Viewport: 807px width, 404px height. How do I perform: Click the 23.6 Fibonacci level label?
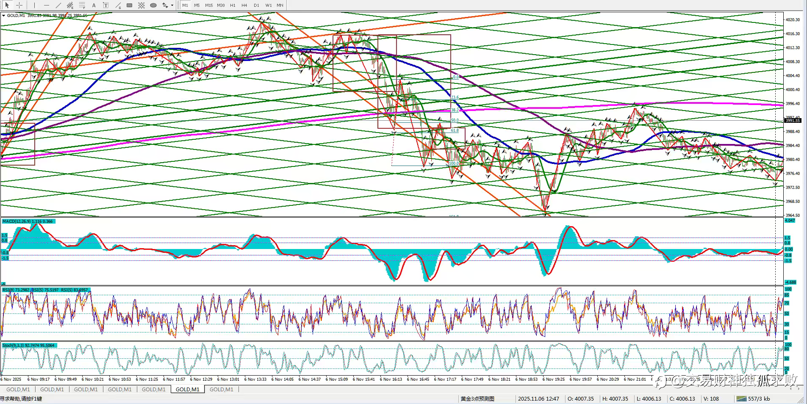click(x=455, y=97)
